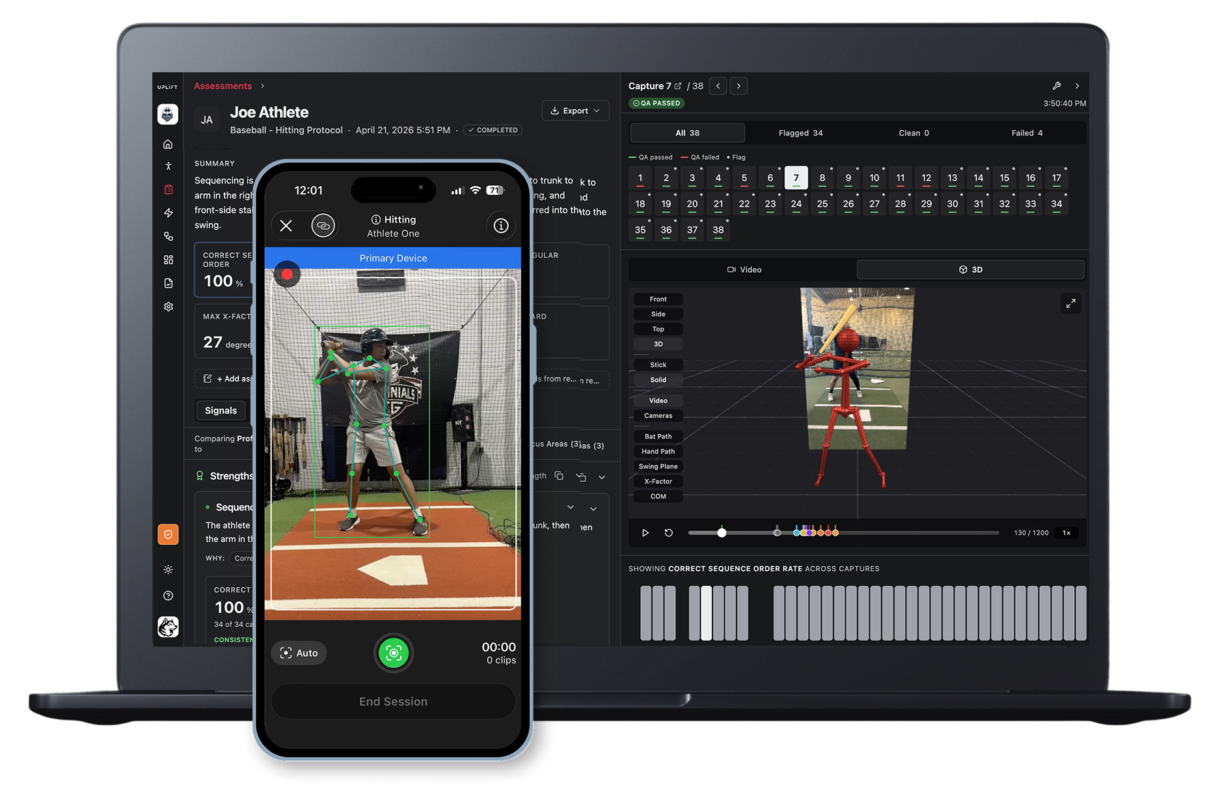This screenshot has height=800, width=1231.
Task: Collapse the right panel chevron
Action: [1077, 86]
